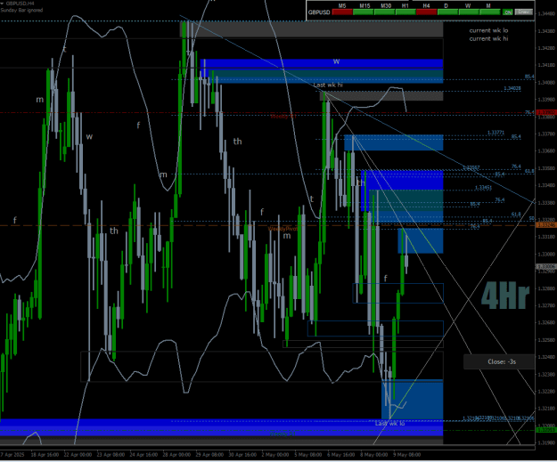This screenshot has width=557, height=462.
Task: Click the red H4 timeframe block
Action: (427, 12)
